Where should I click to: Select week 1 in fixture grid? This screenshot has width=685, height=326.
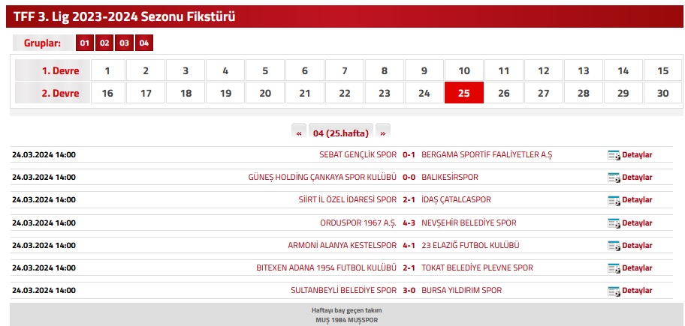coord(107,70)
